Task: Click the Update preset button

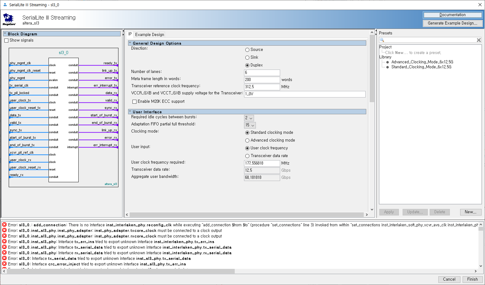Action: coord(415,212)
